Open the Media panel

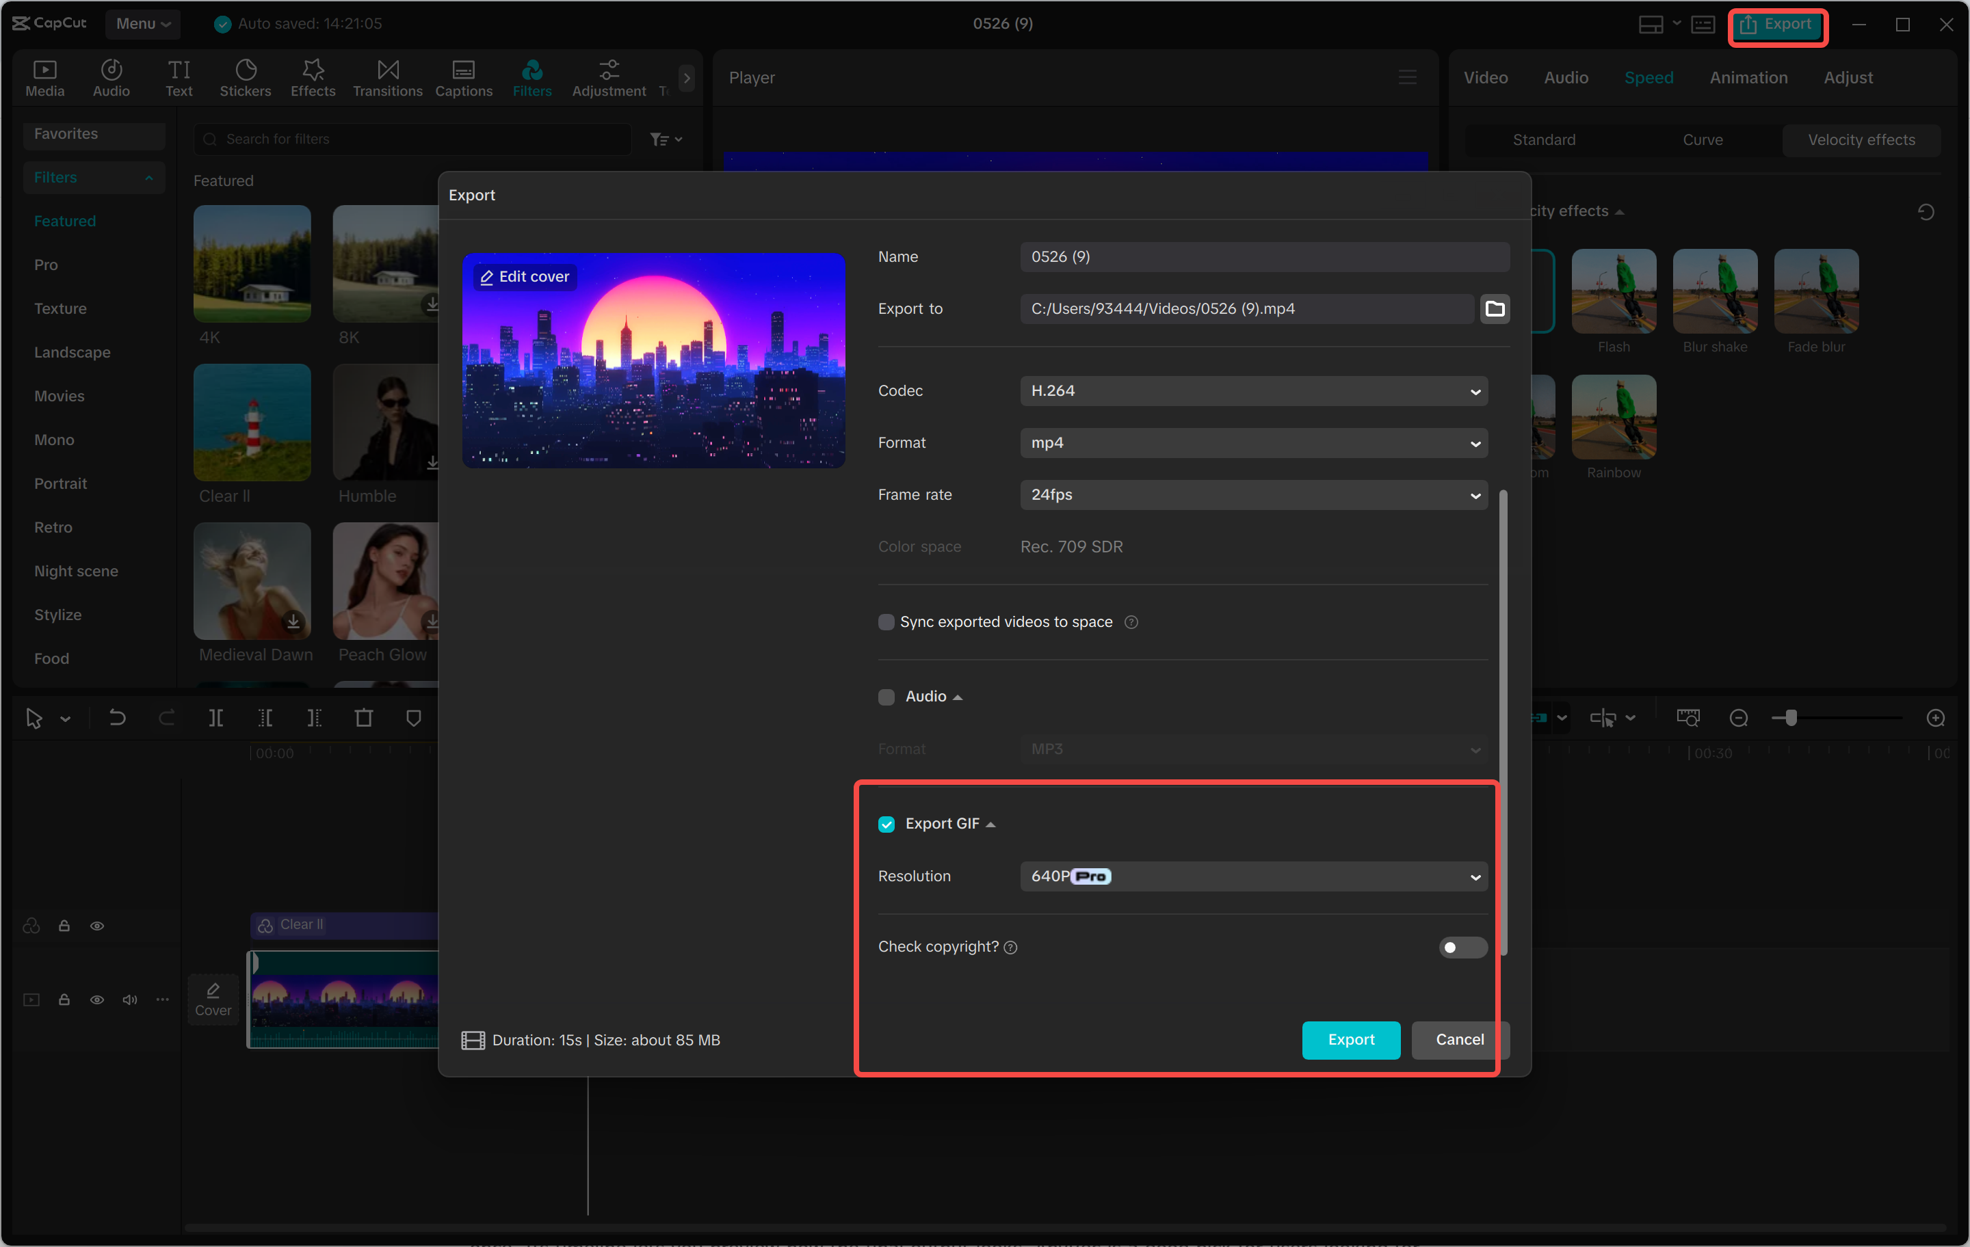(x=45, y=79)
